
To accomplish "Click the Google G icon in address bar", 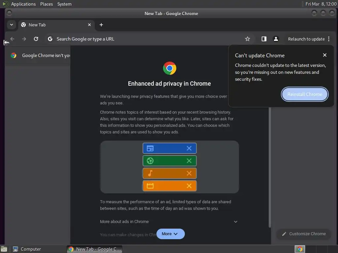I will tap(50, 39).
